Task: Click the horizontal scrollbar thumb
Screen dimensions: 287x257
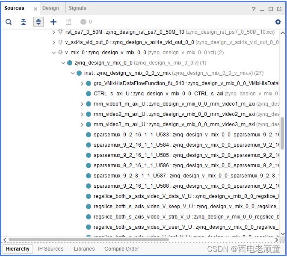Action: 89,239
